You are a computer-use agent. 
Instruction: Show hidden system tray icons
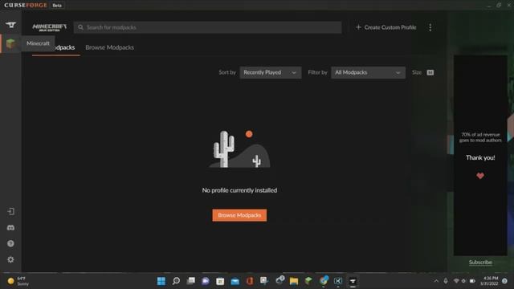pos(436,281)
